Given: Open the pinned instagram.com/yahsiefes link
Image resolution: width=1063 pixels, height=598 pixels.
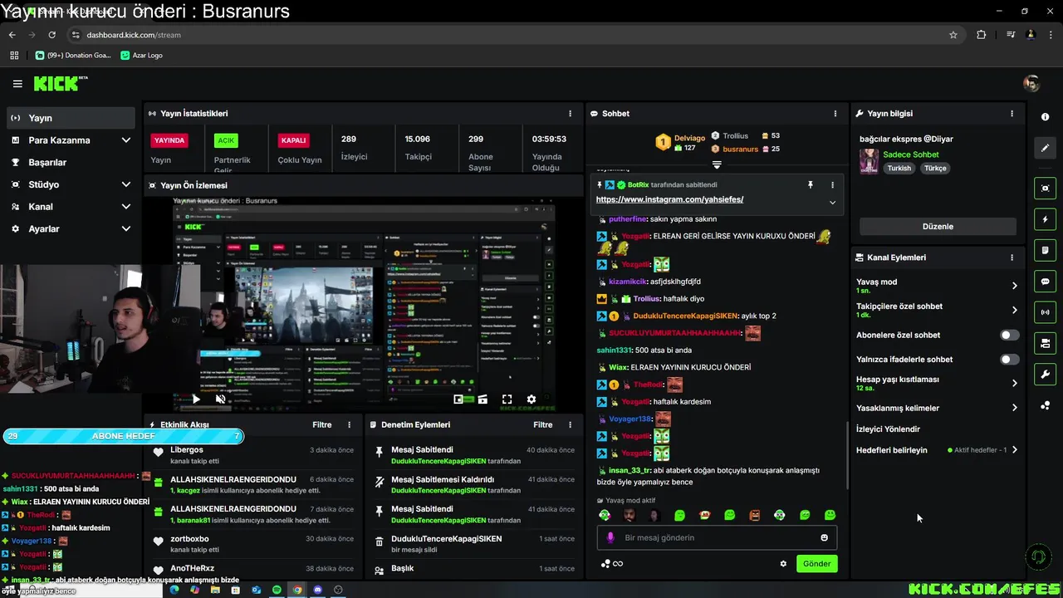Looking at the screenshot, I should 669,199.
